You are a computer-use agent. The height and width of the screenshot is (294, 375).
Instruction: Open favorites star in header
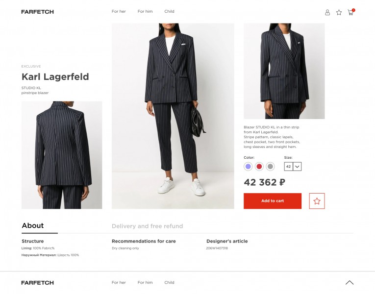click(x=339, y=12)
